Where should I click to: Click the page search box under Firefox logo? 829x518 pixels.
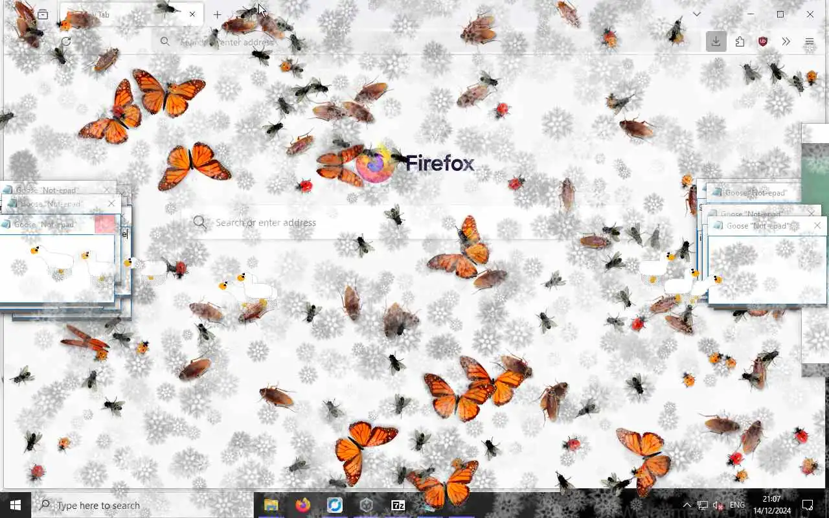(414, 223)
